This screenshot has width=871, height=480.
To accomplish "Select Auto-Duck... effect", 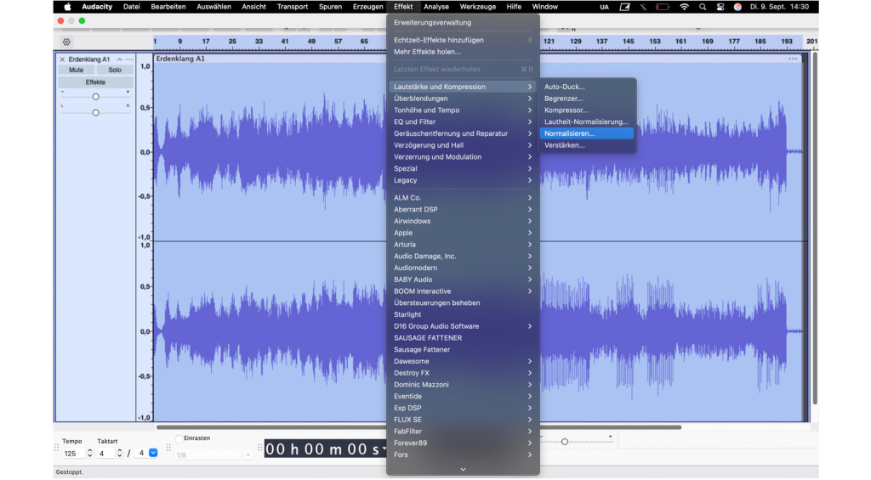I will (587, 87).
